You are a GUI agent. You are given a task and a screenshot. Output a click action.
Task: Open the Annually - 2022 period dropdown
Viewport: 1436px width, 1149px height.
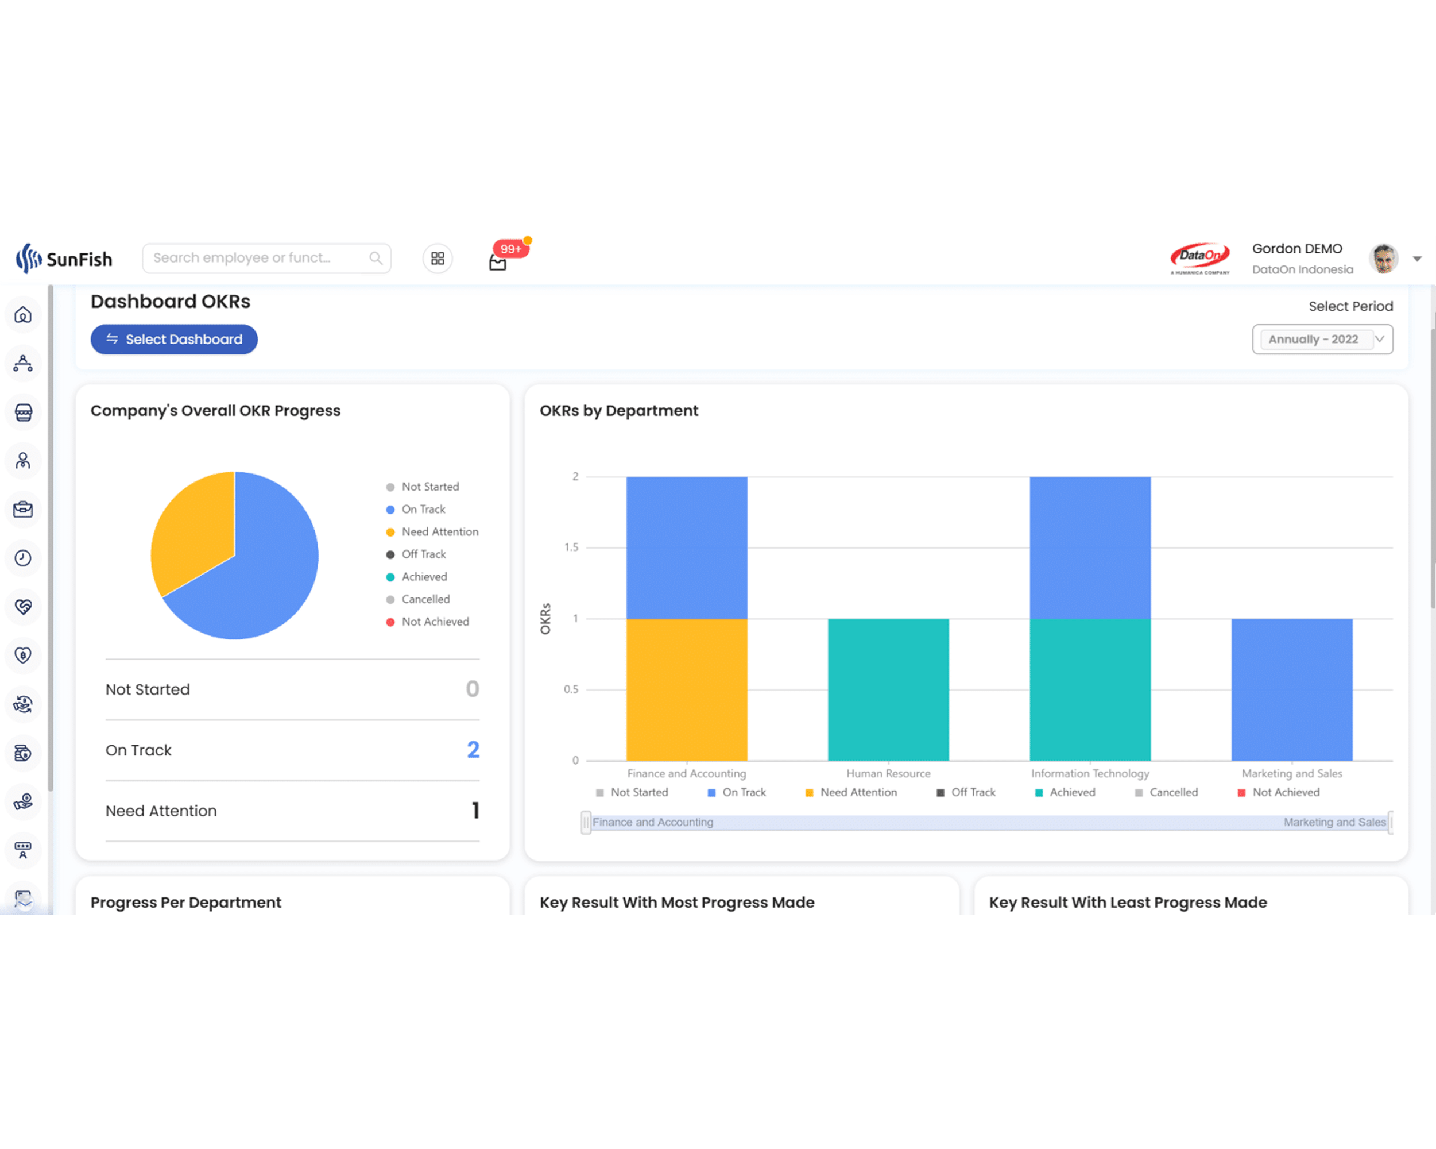(x=1322, y=339)
